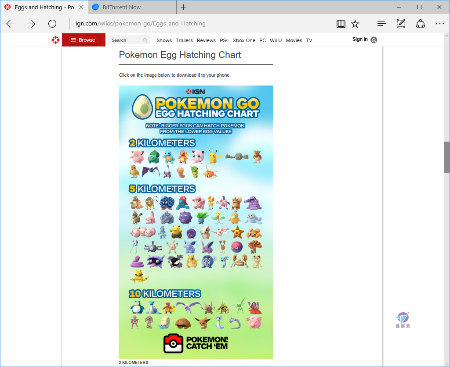This screenshot has width=450, height=367.
Task: Go to Xbox One section
Action: coord(244,40)
